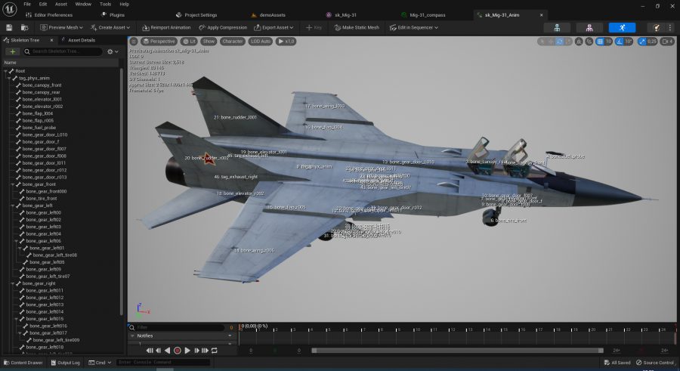The height and width of the screenshot is (371, 680).
Task: Open the Show viewport menu button
Action: coord(209,42)
